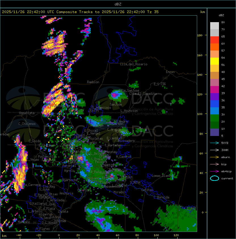Screen dimensions: 236x239
Task: Pick the bright yellow swatch below 54 dBZ
Action: click(214, 61)
